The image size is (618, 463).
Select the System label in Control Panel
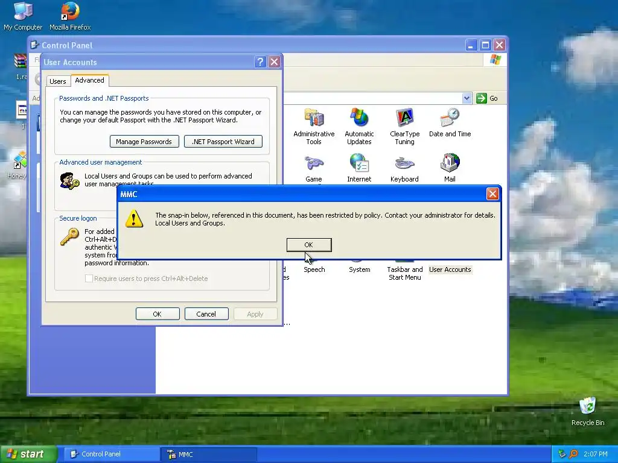pos(360,269)
